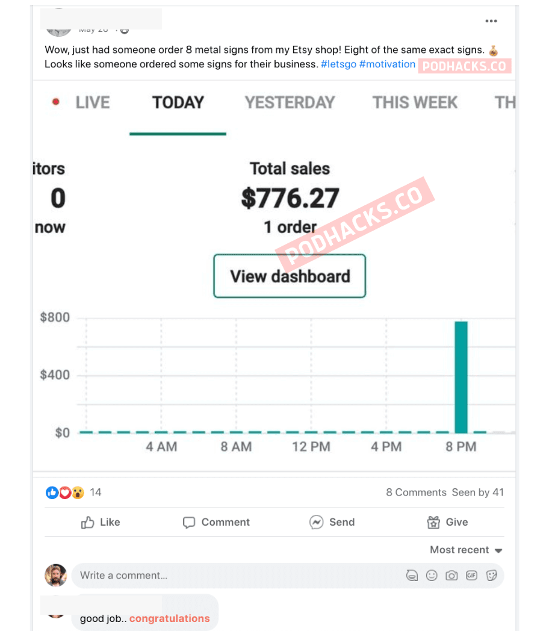Open the #motivation hashtag link
Viewport: 549px width, 631px height.
pos(387,64)
